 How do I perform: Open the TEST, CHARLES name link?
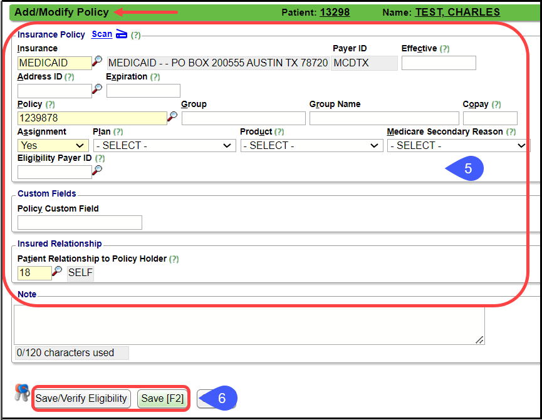pyautogui.click(x=457, y=13)
